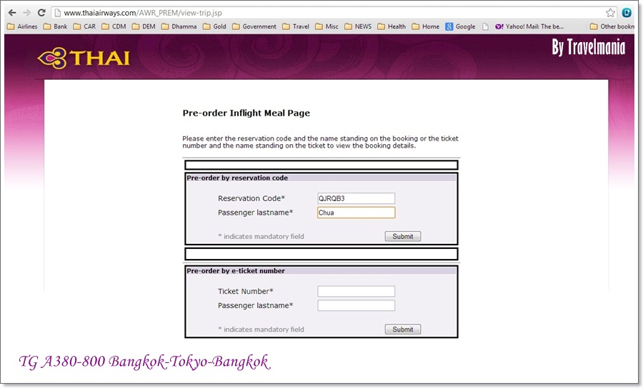
Task: Click the 'Pre-order by e-ticket number' header
Action: click(x=235, y=271)
